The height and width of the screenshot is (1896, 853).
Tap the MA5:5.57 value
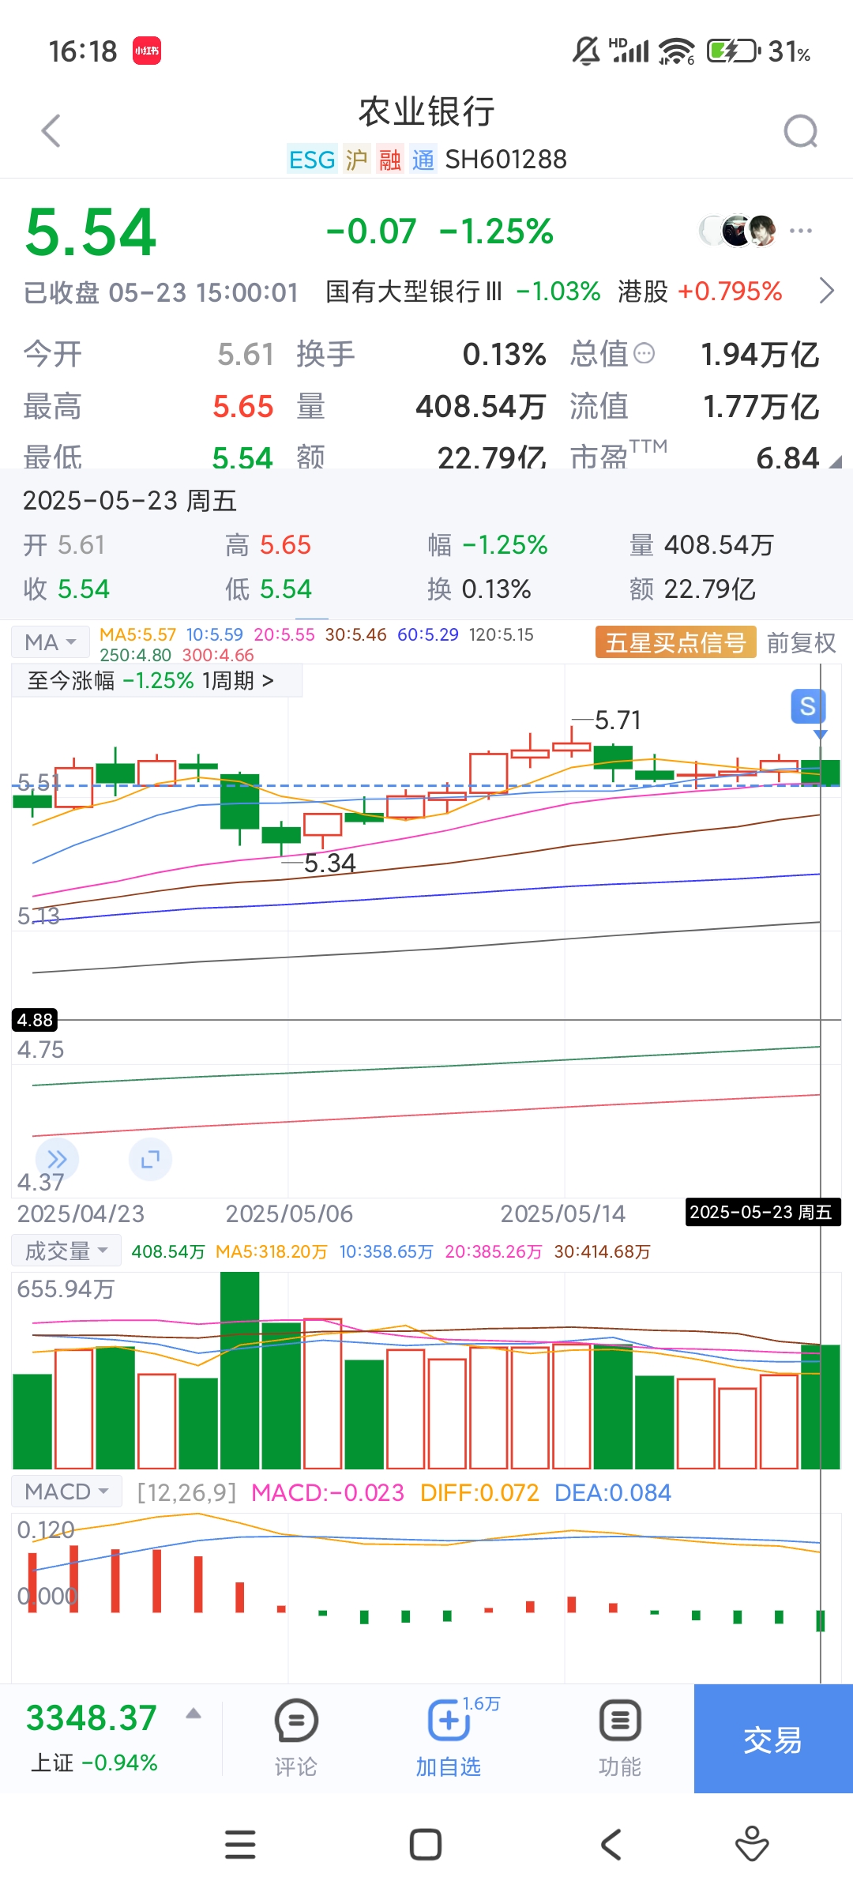pos(137,635)
